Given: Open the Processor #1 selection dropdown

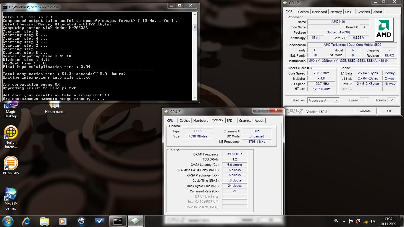Looking at the screenshot, I should [x=323, y=100].
